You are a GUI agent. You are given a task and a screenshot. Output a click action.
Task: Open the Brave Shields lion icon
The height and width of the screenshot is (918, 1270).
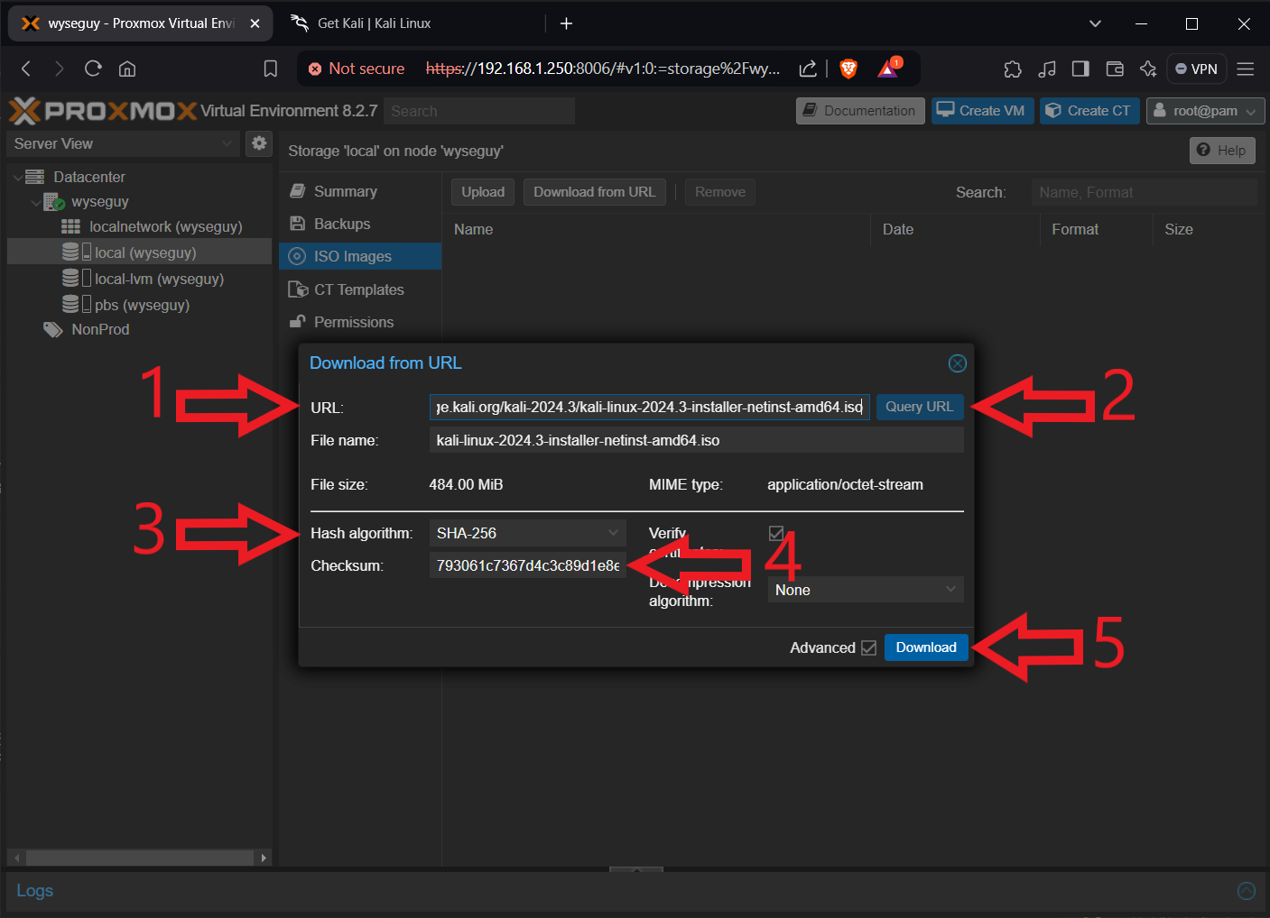(x=848, y=69)
